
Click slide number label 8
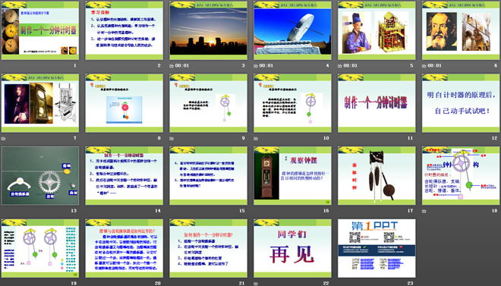point(159,138)
